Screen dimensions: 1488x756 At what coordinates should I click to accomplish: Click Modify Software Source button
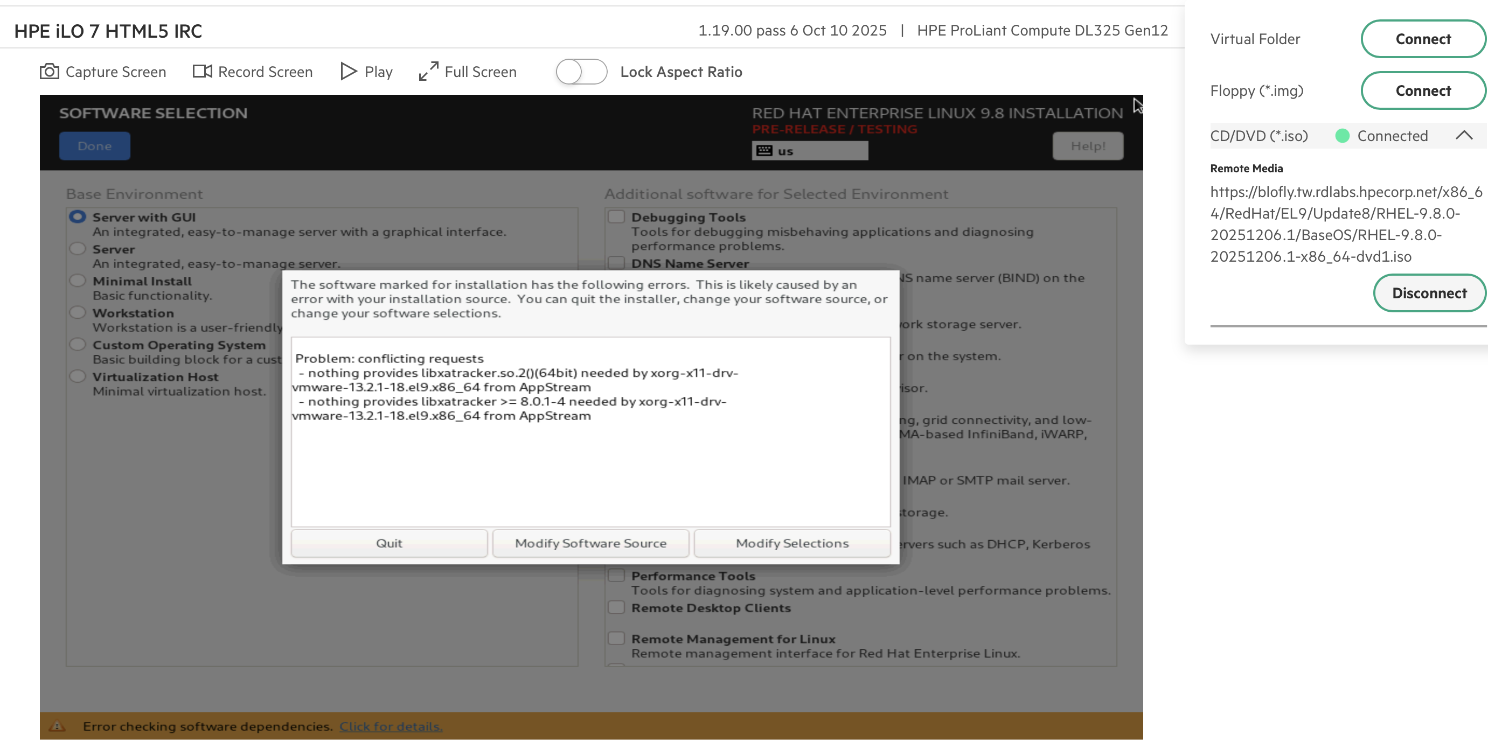pyautogui.click(x=590, y=543)
